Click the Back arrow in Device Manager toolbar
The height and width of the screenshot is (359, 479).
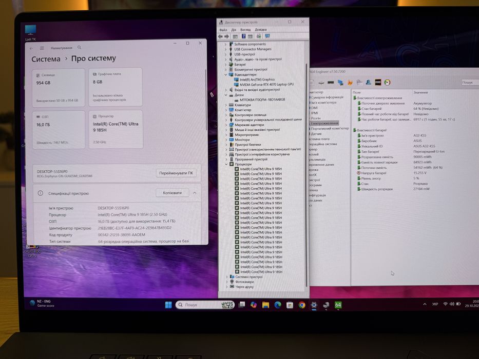coord(220,36)
